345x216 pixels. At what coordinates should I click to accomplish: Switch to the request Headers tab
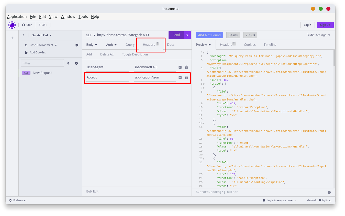point(151,44)
